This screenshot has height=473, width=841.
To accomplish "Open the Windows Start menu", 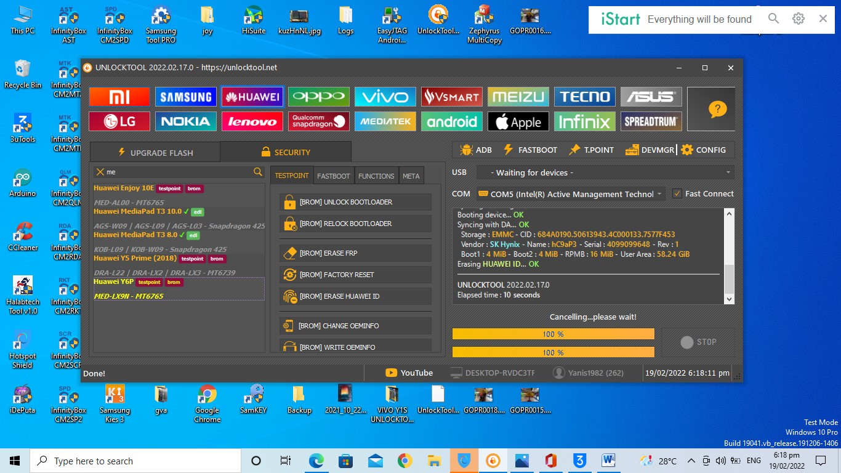I will tap(15, 461).
